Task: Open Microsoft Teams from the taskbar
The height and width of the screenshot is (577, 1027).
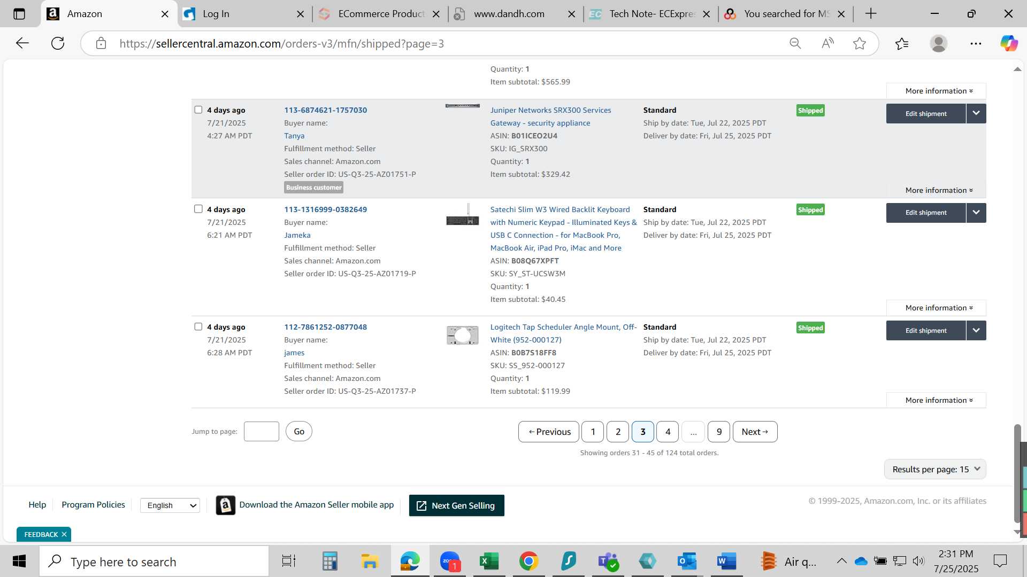Action: click(x=608, y=562)
